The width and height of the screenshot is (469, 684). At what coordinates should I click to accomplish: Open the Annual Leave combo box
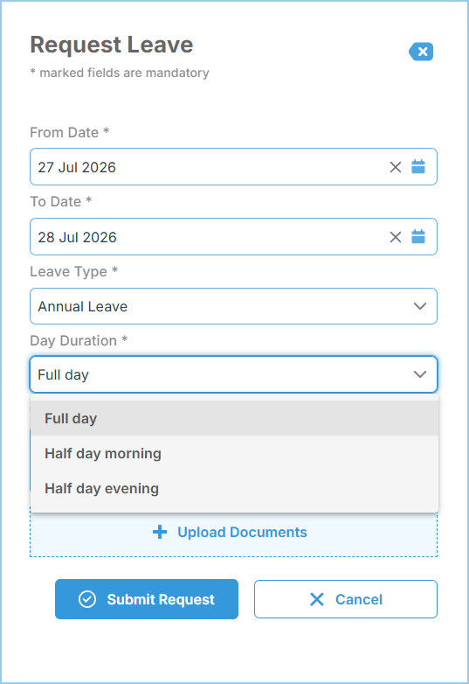click(x=233, y=306)
